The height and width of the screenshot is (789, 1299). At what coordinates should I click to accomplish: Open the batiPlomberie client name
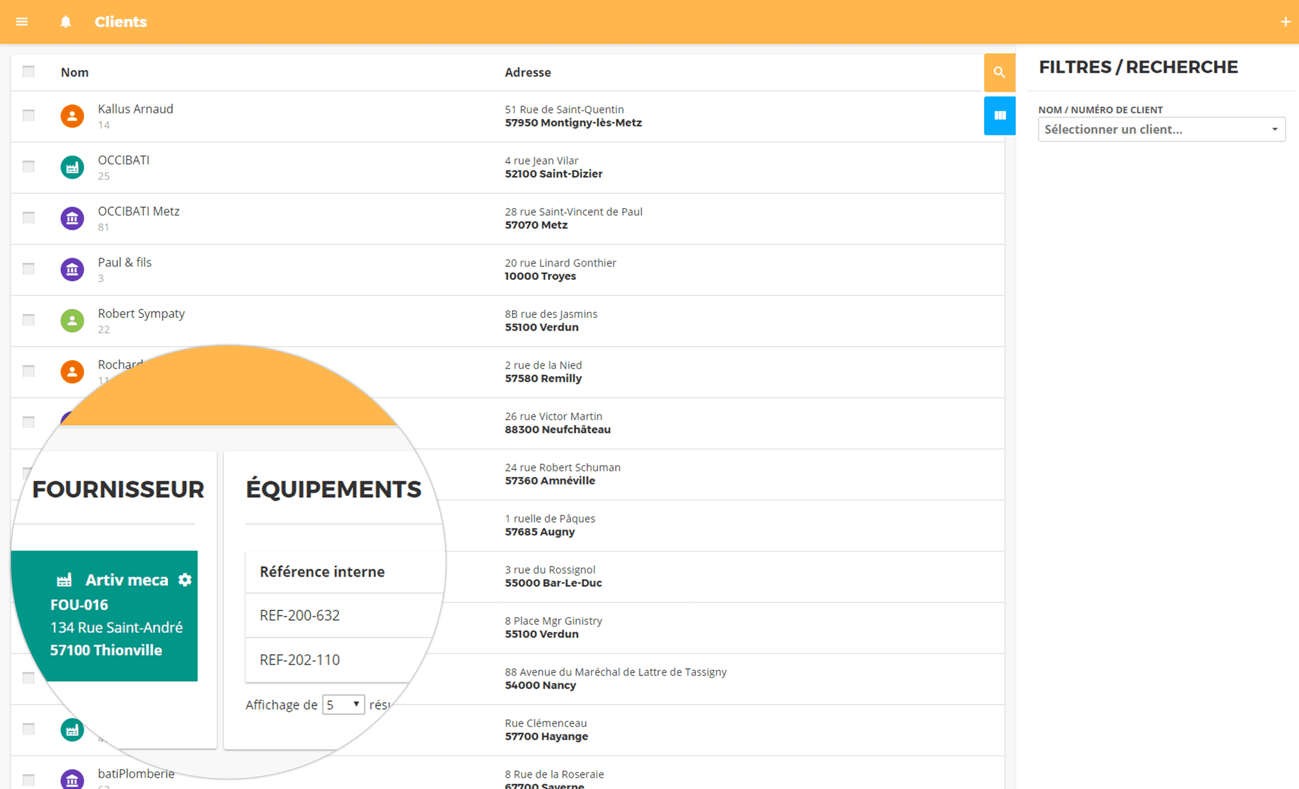click(136, 774)
